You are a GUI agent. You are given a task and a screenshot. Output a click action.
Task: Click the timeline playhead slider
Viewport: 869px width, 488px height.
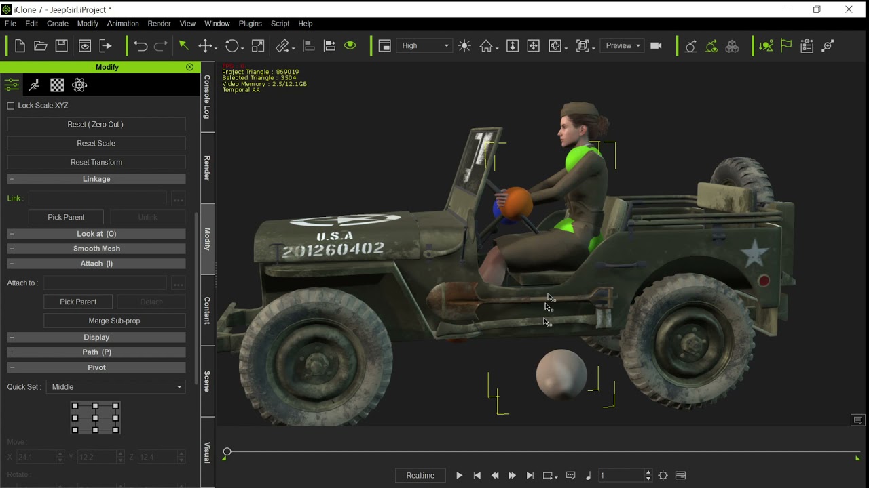[227, 452]
